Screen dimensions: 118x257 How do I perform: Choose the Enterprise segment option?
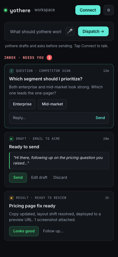(22, 104)
